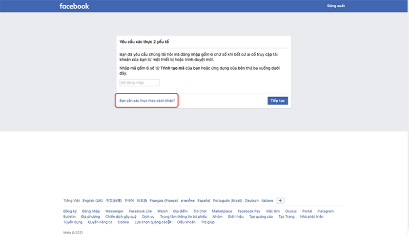
Task: Choose Deutsch from language list
Action: click(252, 201)
